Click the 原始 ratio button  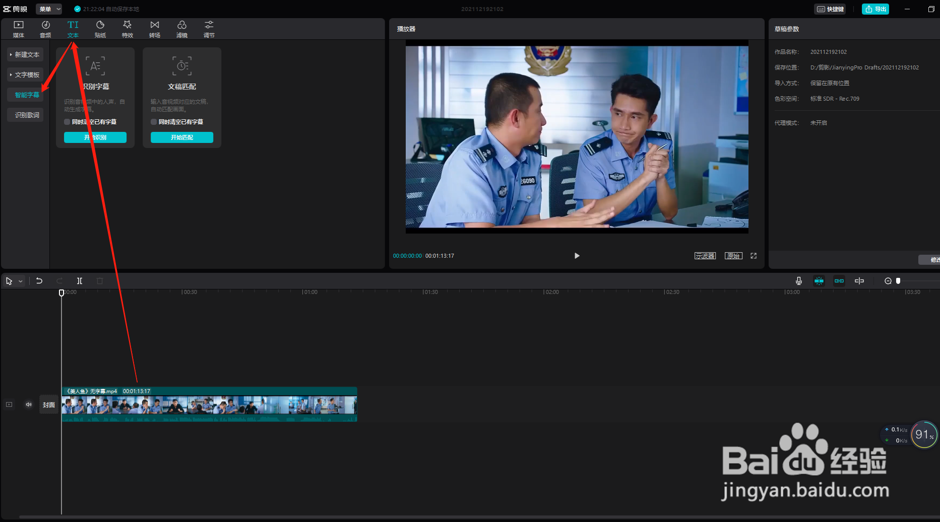point(733,256)
